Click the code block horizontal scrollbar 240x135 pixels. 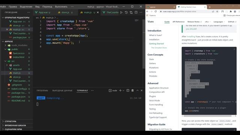coord(208,116)
